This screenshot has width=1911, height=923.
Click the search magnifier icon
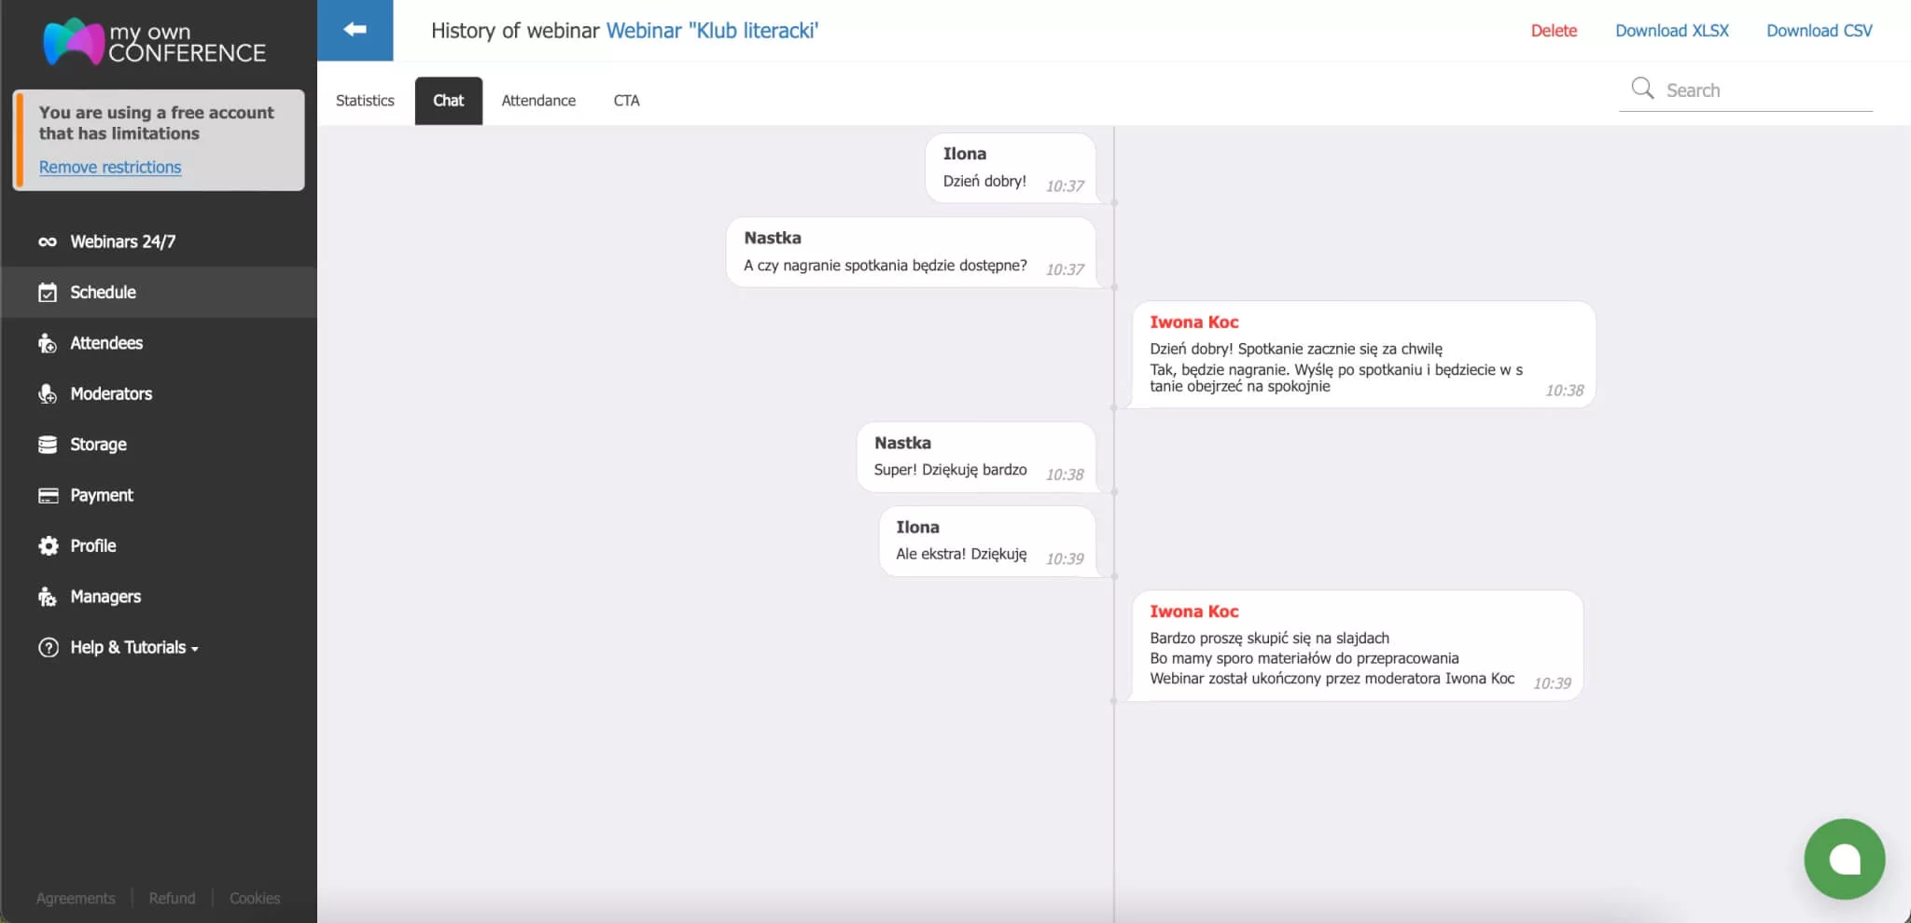tap(1642, 88)
